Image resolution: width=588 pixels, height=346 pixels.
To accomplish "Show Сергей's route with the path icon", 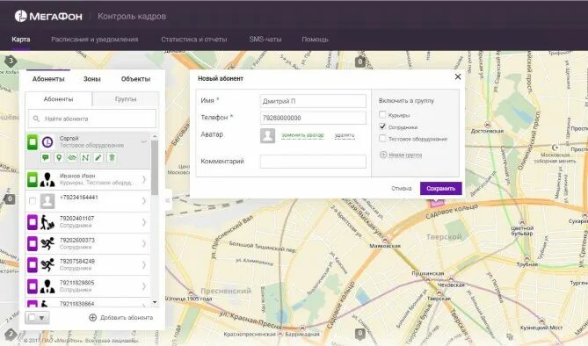I will click(85, 157).
